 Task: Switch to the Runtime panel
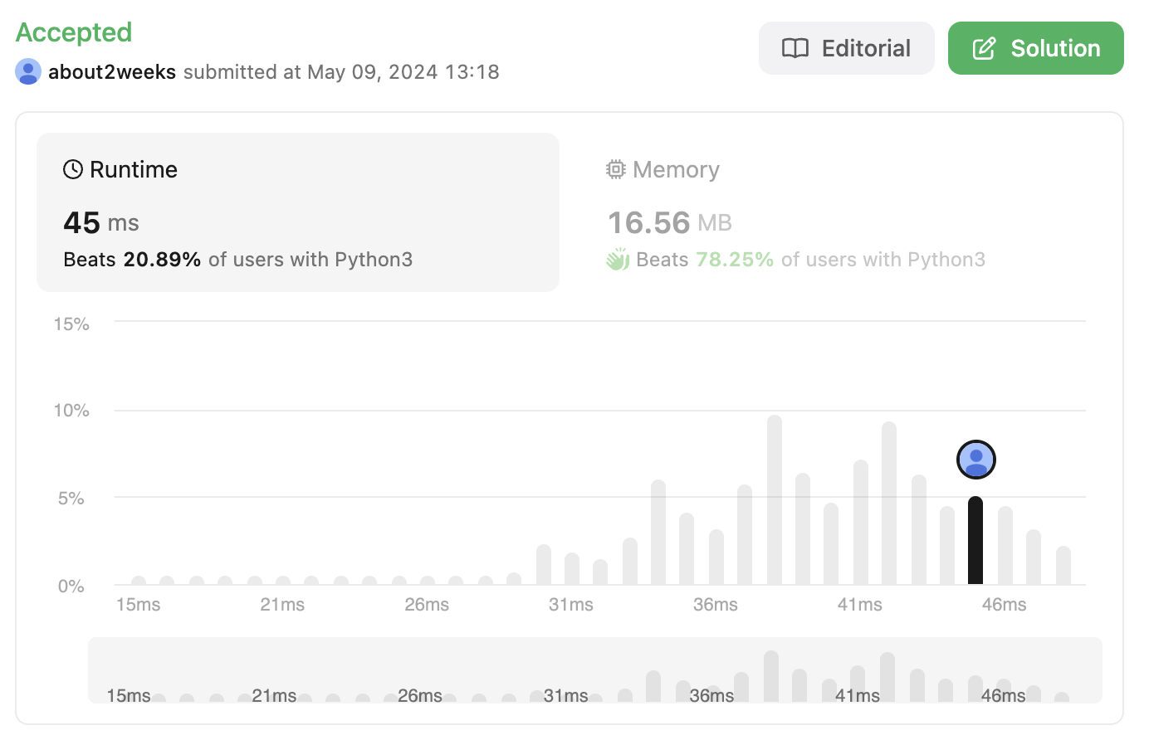click(x=297, y=212)
